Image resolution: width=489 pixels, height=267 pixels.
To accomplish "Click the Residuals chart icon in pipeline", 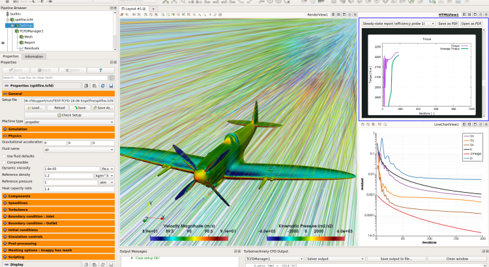I will [22, 48].
